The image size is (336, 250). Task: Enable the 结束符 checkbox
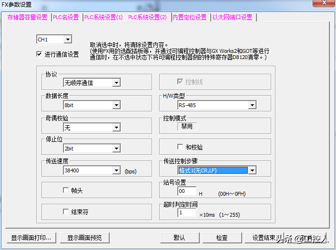click(x=66, y=211)
